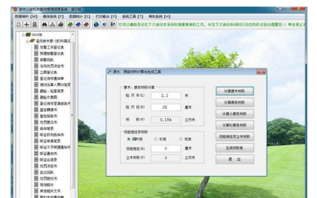
Task: Open the binoculars search tool
Action: [x=44, y=24]
